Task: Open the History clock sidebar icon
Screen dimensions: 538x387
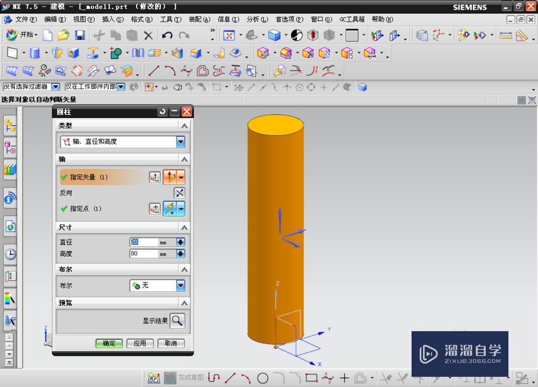Action: (x=10, y=254)
